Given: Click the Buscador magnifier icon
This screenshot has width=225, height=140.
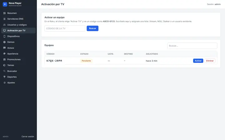Looking at the screenshot, I should (4, 71).
